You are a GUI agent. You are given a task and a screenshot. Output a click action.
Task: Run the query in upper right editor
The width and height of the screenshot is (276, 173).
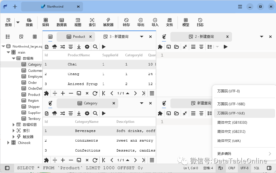click(x=226, y=47)
